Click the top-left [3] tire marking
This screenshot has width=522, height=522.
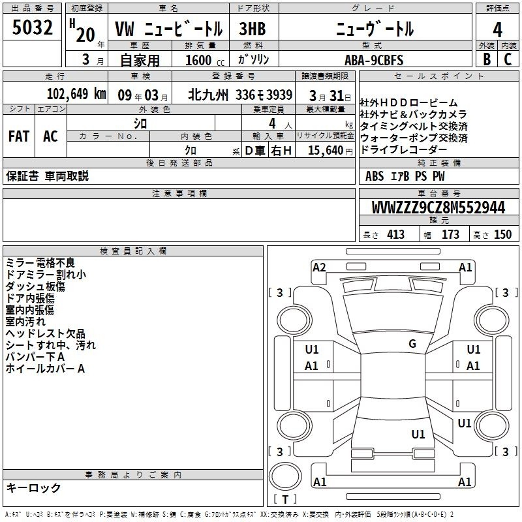280,292
